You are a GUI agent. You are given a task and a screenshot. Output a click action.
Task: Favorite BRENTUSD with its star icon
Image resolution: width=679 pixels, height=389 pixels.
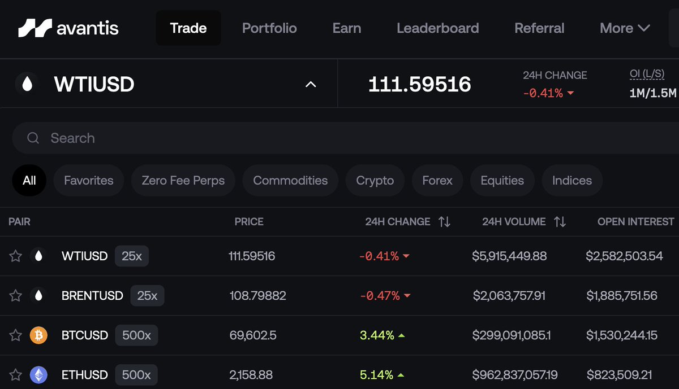(x=15, y=295)
